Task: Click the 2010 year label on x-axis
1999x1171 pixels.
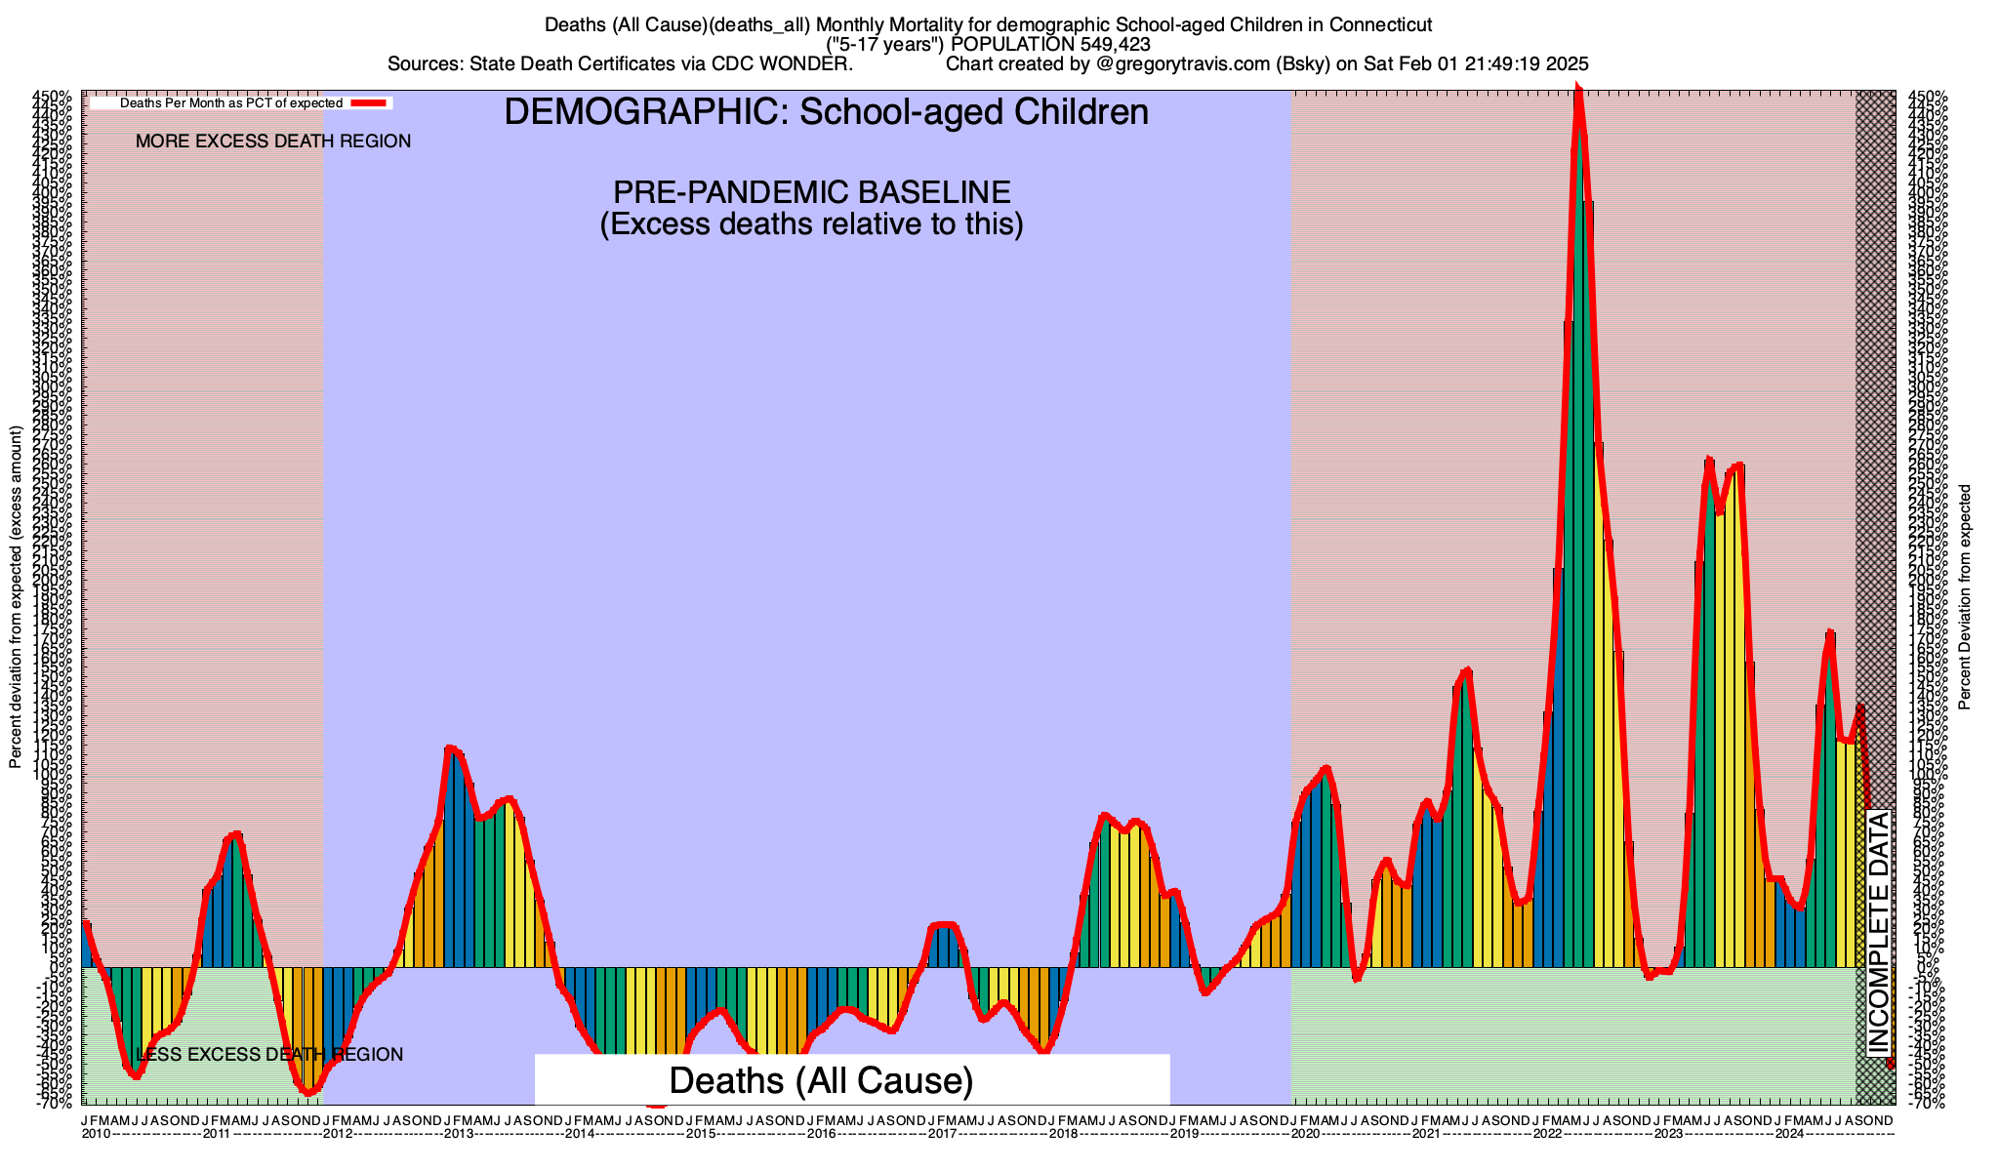Action: point(96,1134)
